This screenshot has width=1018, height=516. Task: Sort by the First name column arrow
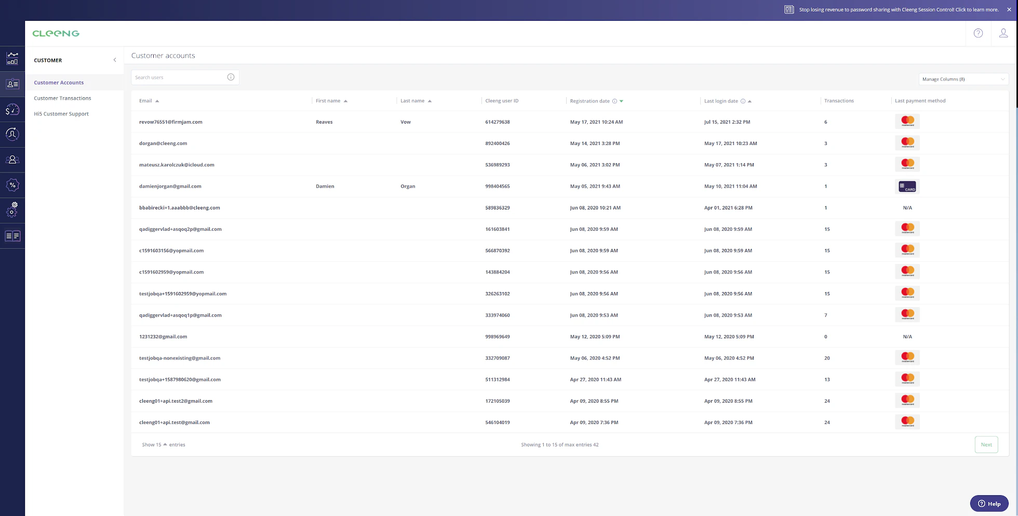click(x=345, y=100)
